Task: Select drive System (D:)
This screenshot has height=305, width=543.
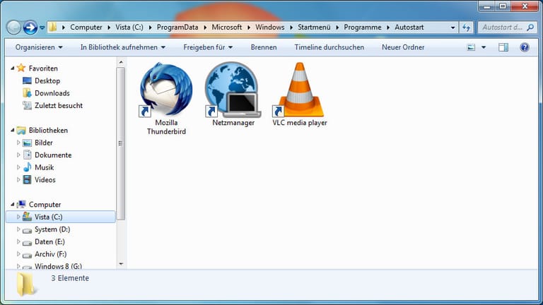Action: pos(52,229)
